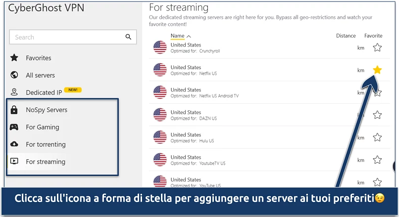
Task: Click the US flag for Crunchyroll server
Action: tap(160, 47)
